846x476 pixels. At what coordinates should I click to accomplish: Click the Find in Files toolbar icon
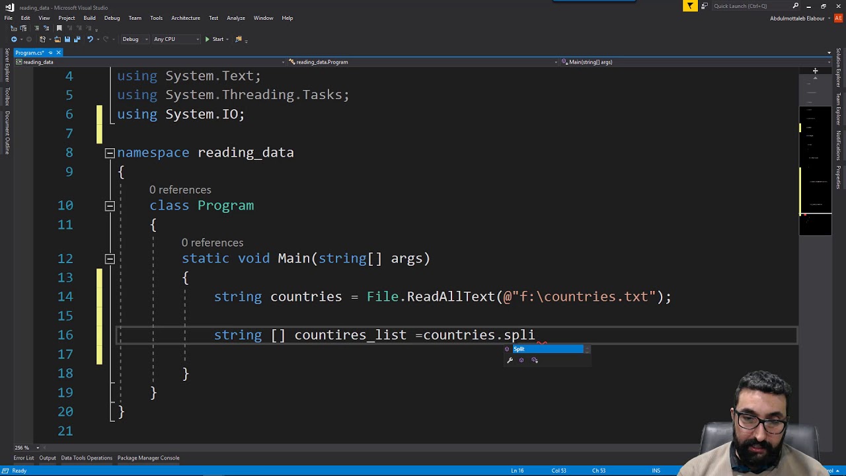(239, 39)
